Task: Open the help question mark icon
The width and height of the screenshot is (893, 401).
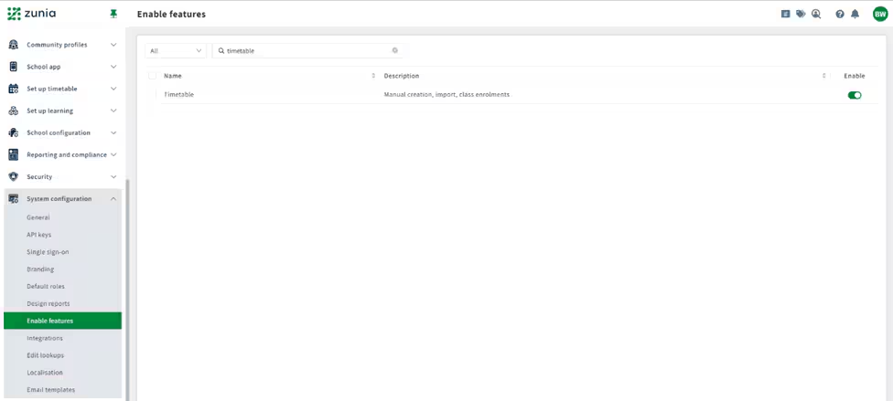Action: [x=839, y=15]
